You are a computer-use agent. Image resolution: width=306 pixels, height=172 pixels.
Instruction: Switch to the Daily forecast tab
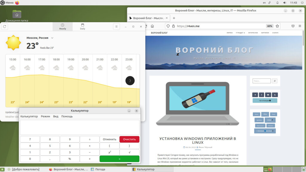coord(82,27)
